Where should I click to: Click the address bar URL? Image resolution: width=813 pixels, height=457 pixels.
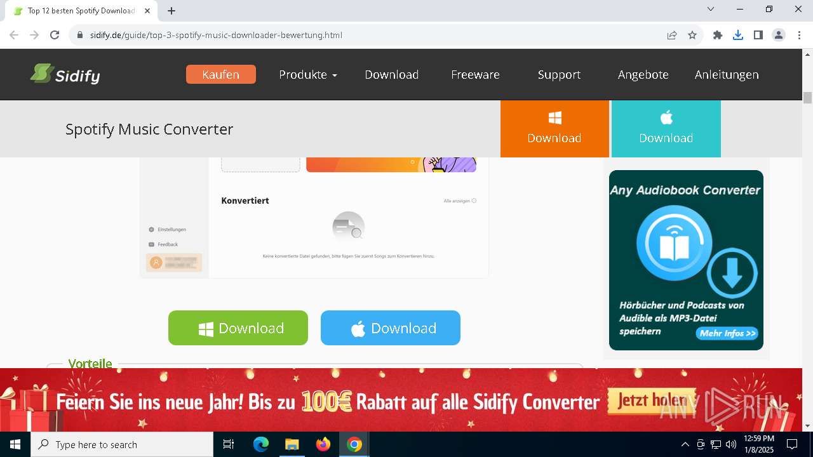click(216, 35)
